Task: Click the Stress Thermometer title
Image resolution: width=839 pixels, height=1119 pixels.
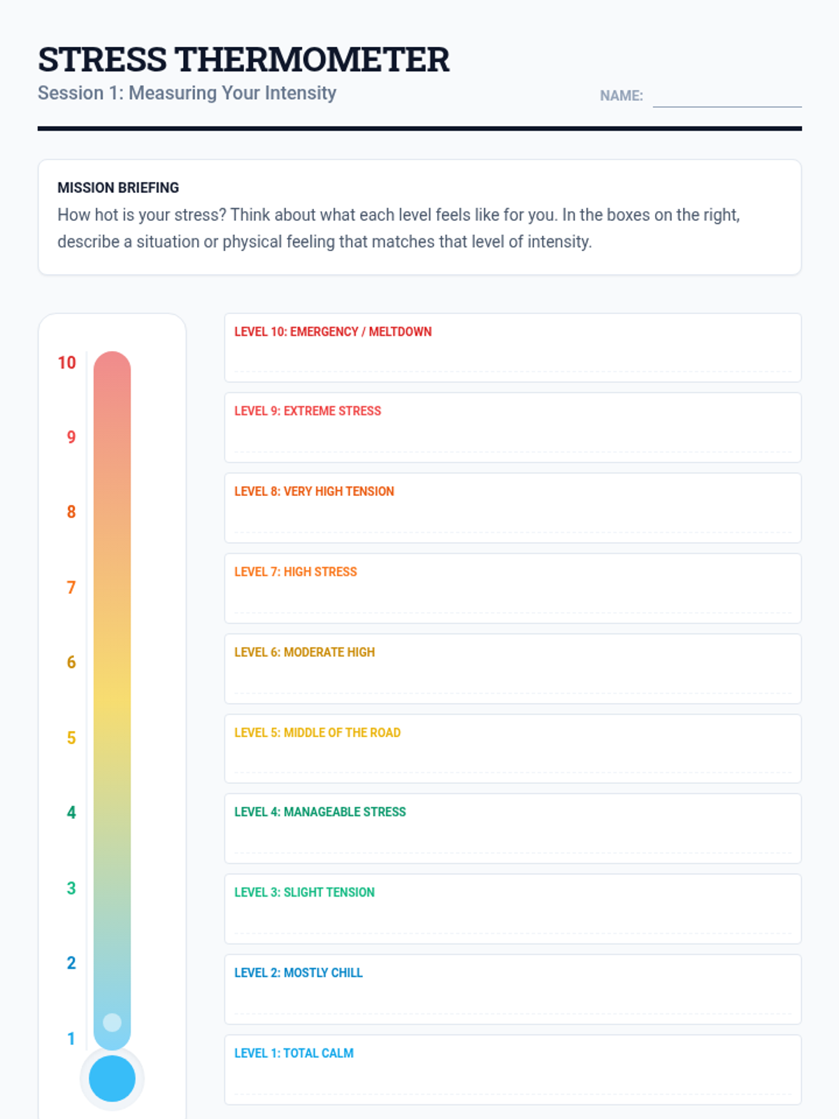Action: click(243, 59)
